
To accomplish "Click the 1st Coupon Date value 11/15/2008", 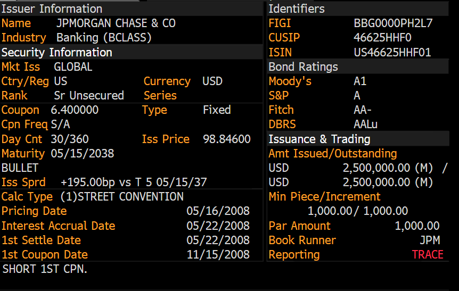I will (x=218, y=255).
